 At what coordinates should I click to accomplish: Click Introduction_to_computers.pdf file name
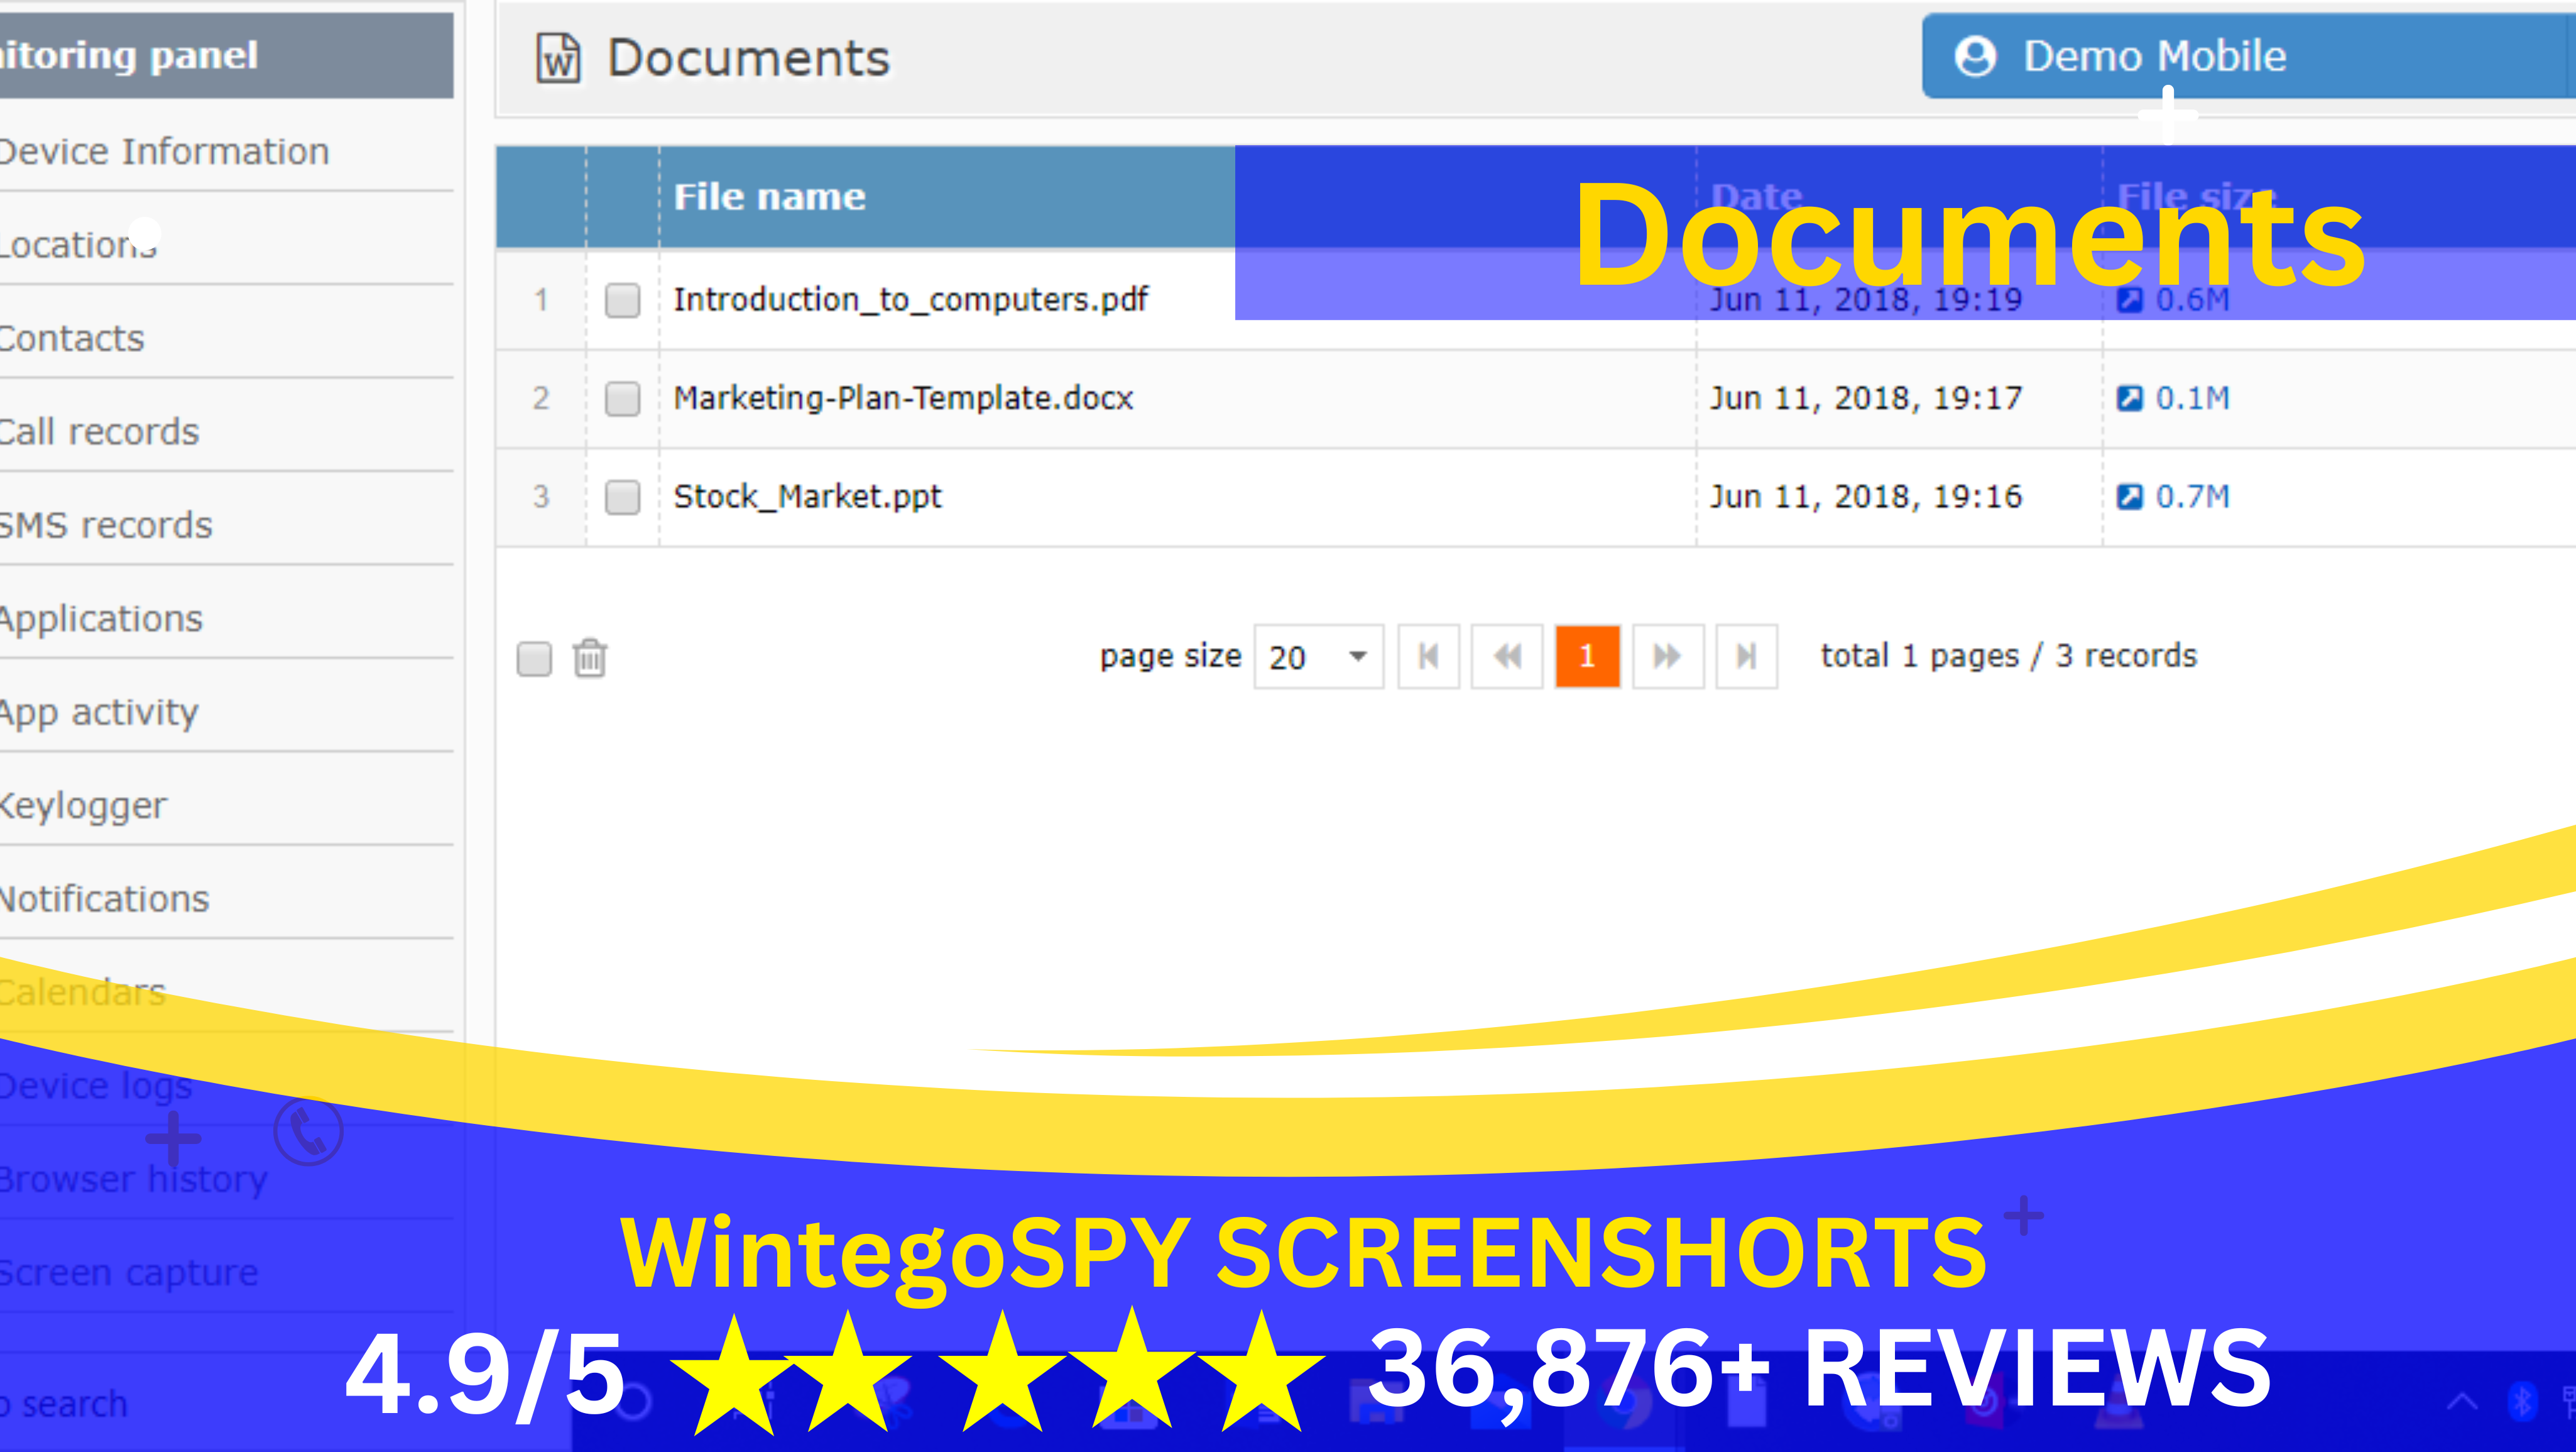pyautogui.click(x=911, y=299)
